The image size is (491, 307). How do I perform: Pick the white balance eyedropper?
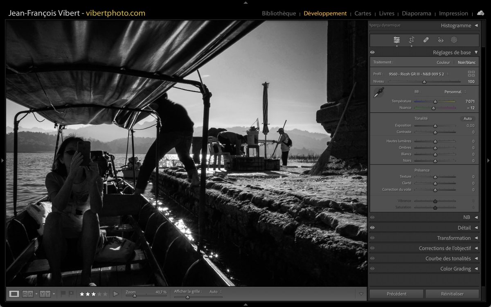pyautogui.click(x=378, y=93)
